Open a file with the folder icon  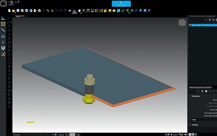[14, 11]
